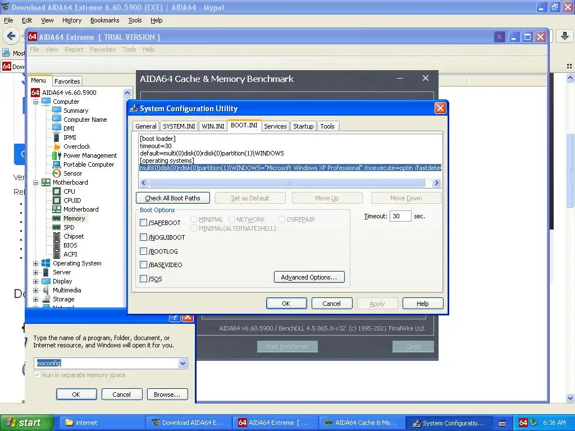Screen dimensions: 575x431
Task: Click the boot.ini horizontal scrollbar right arrow
Action: click(436, 182)
